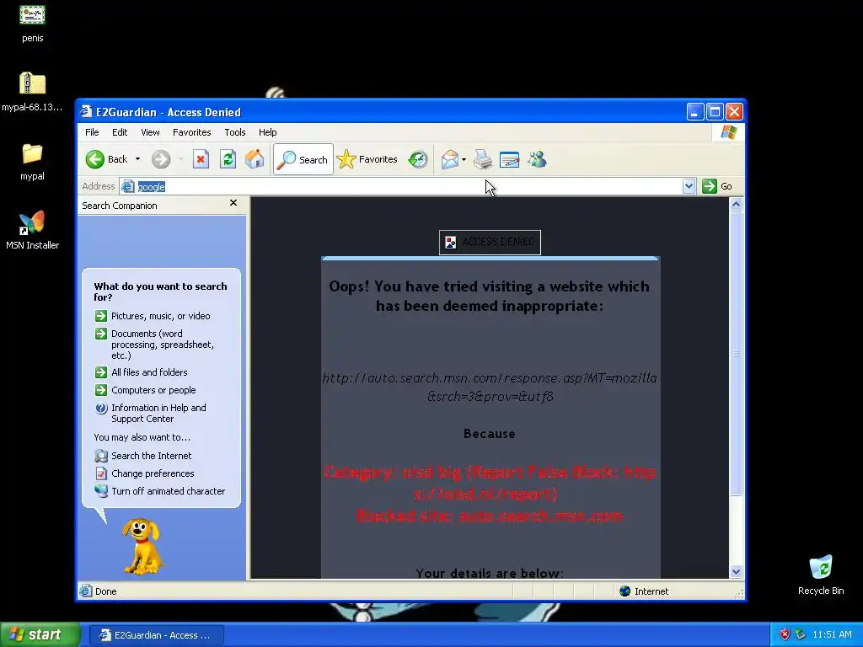Click Turn off animated character
Screen dimensions: 863x647
tap(159, 491)
